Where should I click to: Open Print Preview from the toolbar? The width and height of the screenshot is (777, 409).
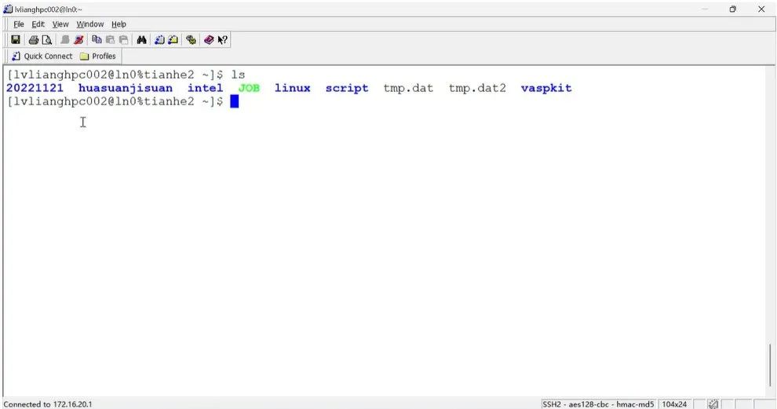point(47,40)
